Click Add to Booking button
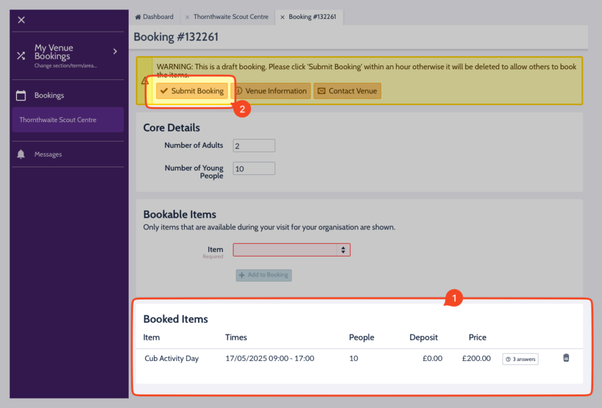Screen dimensions: 602x408 tap(263, 275)
